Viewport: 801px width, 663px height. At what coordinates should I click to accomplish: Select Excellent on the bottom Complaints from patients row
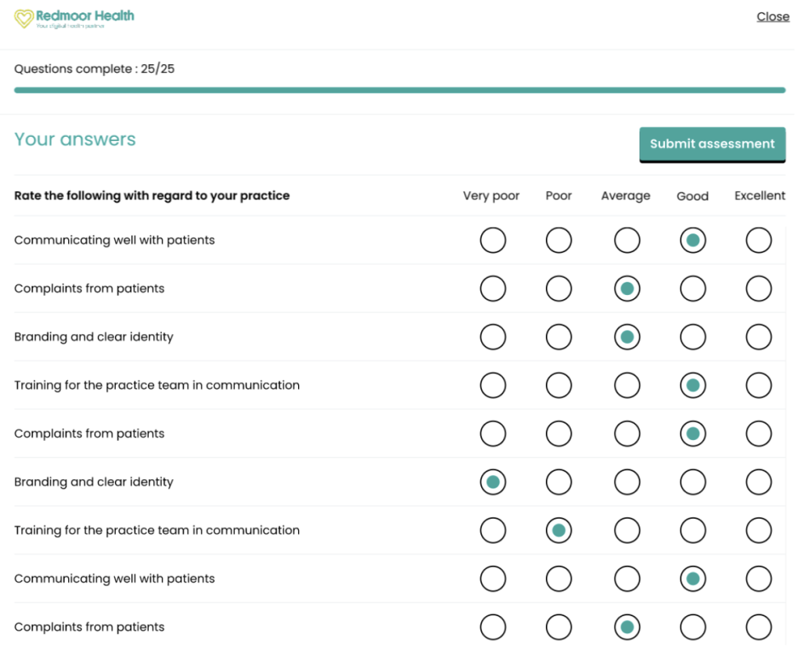click(x=758, y=627)
